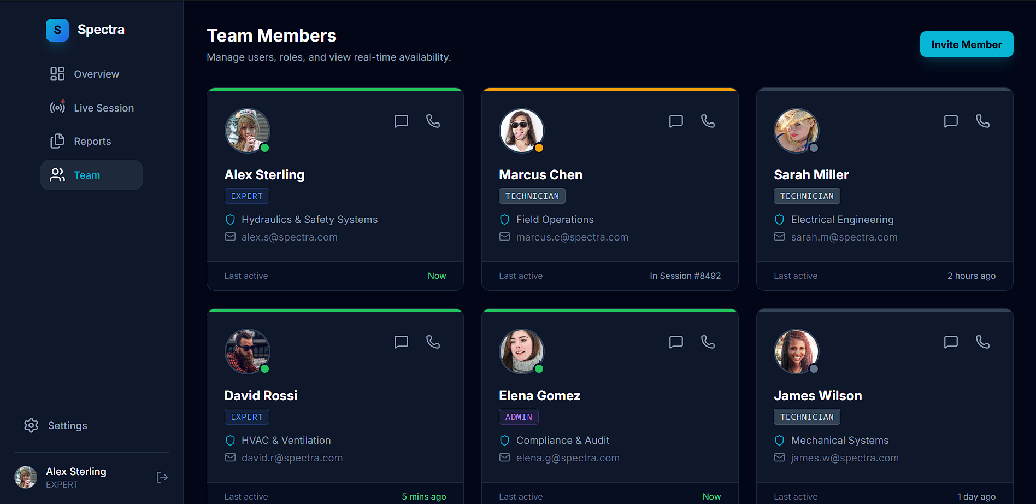Viewport: 1036px width, 504px height.
Task: Call Alex Sterling via phone icon
Action: [x=433, y=121]
